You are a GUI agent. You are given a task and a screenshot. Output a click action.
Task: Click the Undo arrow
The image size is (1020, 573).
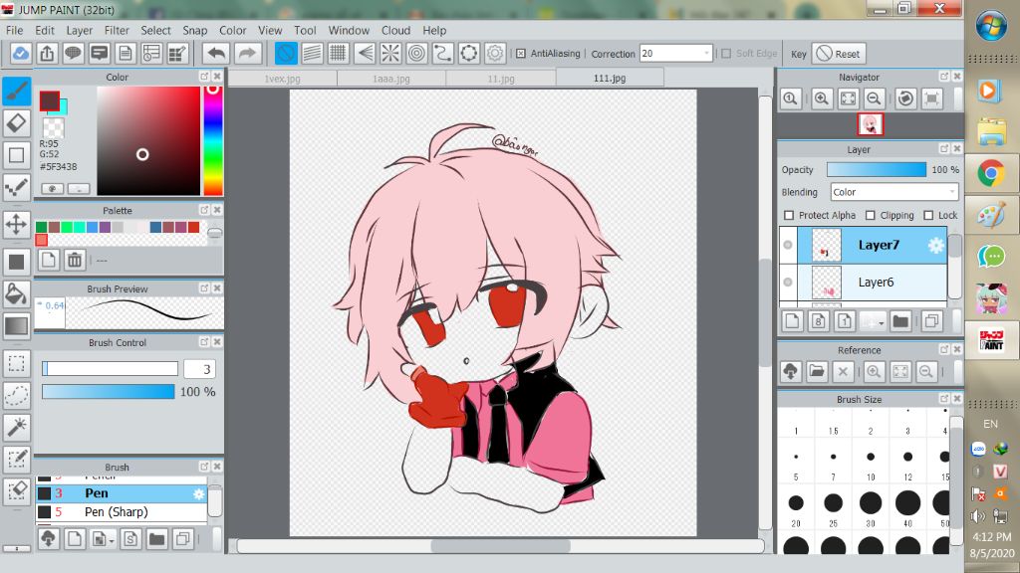coord(216,54)
